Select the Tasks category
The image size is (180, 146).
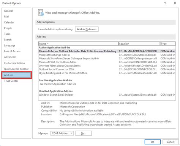point(7,34)
